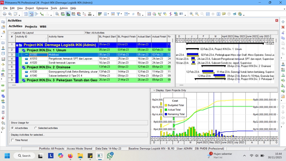Open File Explorer from the taskbar
The image size is (286, 161).
click(80, 156)
